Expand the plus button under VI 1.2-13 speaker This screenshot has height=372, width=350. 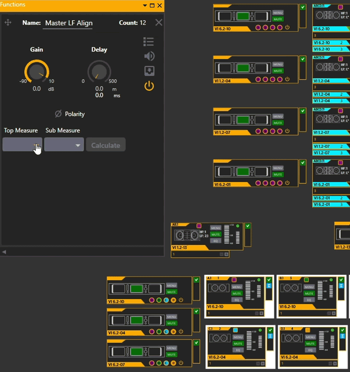226,254
